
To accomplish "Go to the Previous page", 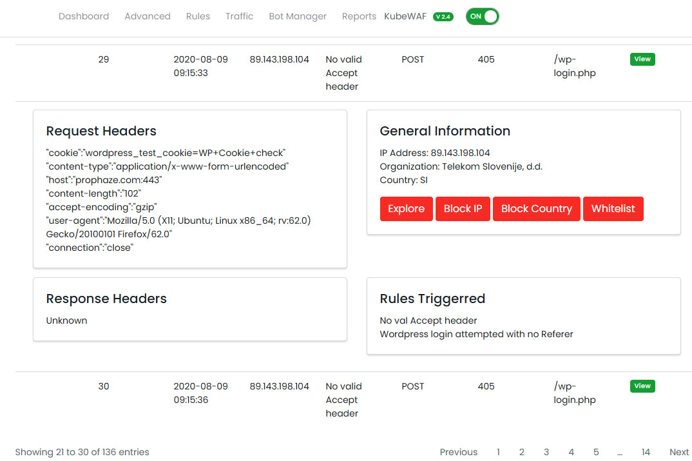I will tap(459, 452).
